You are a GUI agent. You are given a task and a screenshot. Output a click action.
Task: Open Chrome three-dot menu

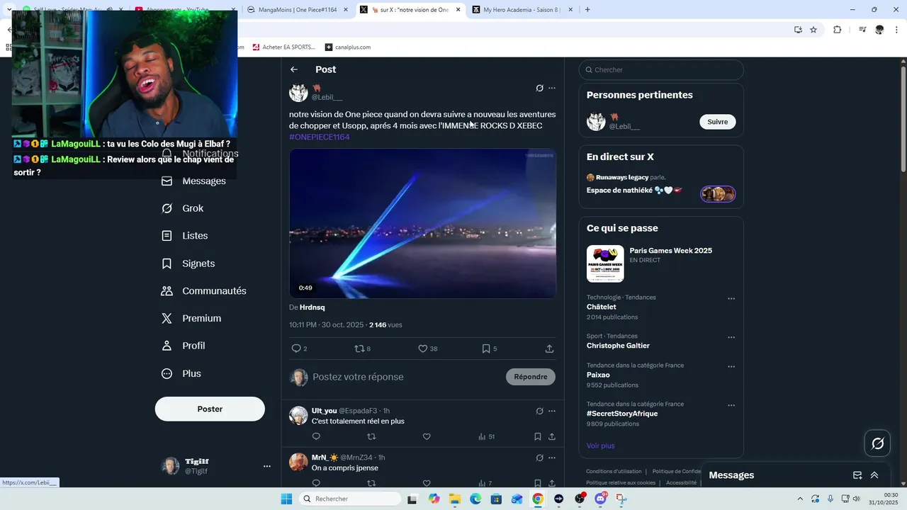896,30
